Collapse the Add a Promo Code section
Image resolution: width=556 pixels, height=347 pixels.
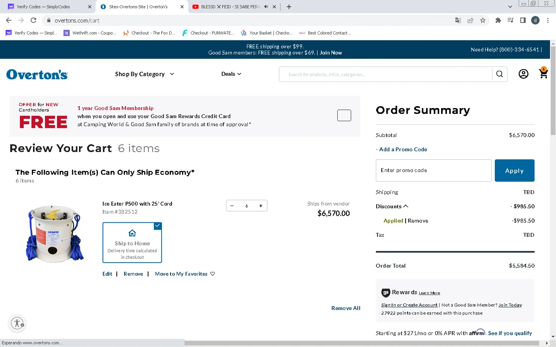(401, 149)
